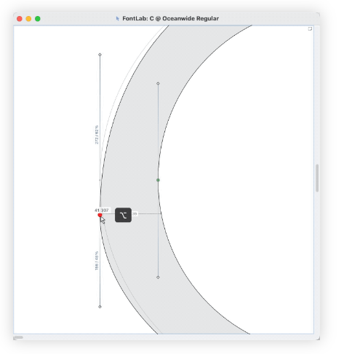The width and height of the screenshot is (352, 354).
Task: Click the vertical scrollbar thumb
Action: click(317, 178)
